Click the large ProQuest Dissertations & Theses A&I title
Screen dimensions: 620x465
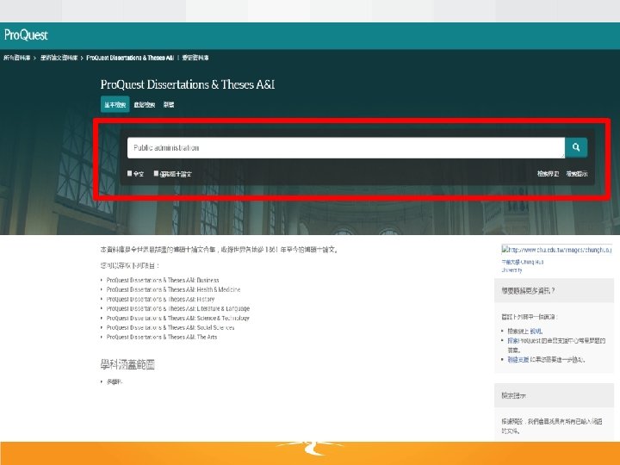tap(188, 84)
